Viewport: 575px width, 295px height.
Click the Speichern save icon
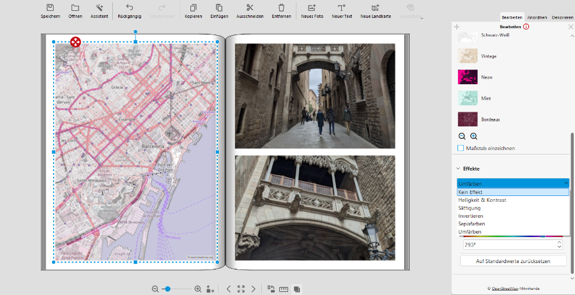tap(50, 8)
